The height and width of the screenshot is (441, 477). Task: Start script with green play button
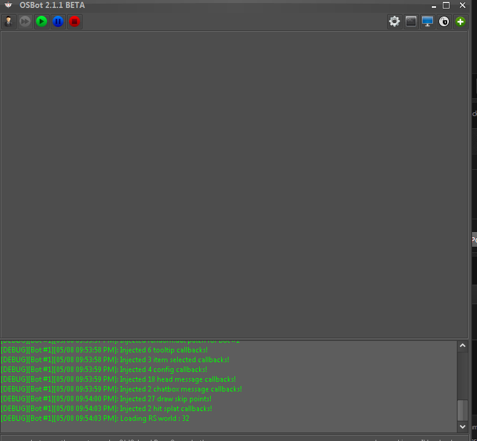[42, 21]
